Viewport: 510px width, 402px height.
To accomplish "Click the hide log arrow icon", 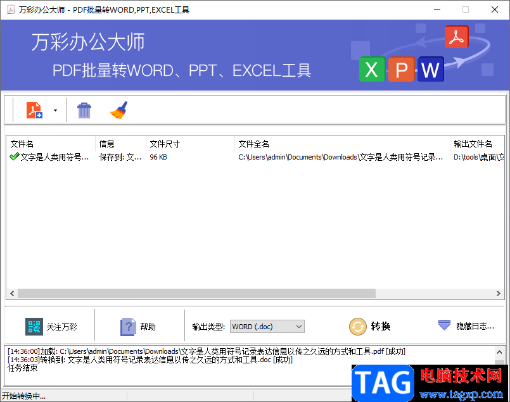I will (x=444, y=325).
